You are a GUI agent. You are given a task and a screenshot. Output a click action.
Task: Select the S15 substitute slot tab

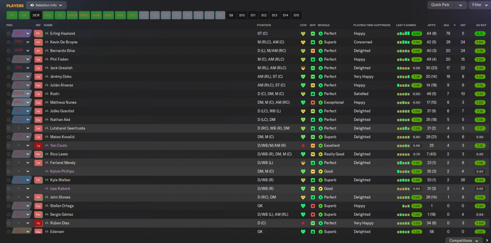[x=296, y=15]
